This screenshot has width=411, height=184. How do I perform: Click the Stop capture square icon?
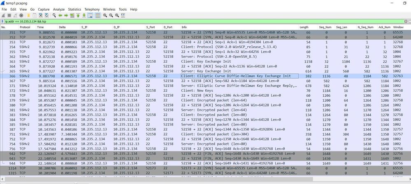click(x=9, y=16)
